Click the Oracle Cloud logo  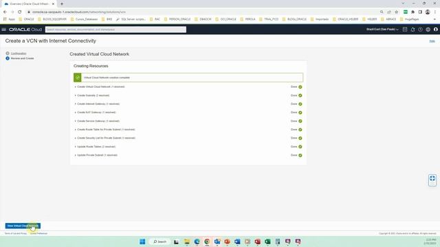click(25, 30)
